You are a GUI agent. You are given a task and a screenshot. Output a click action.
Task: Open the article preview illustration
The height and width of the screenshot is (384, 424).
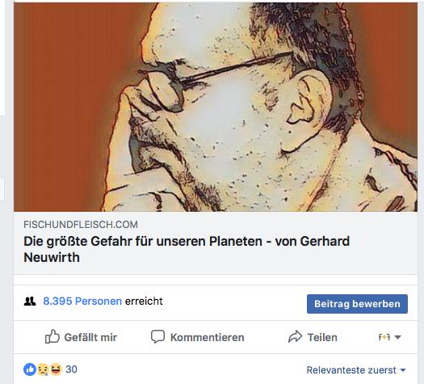coord(216,107)
